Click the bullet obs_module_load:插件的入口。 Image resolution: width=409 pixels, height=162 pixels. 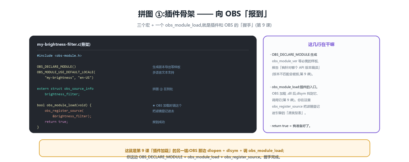point(294,87)
